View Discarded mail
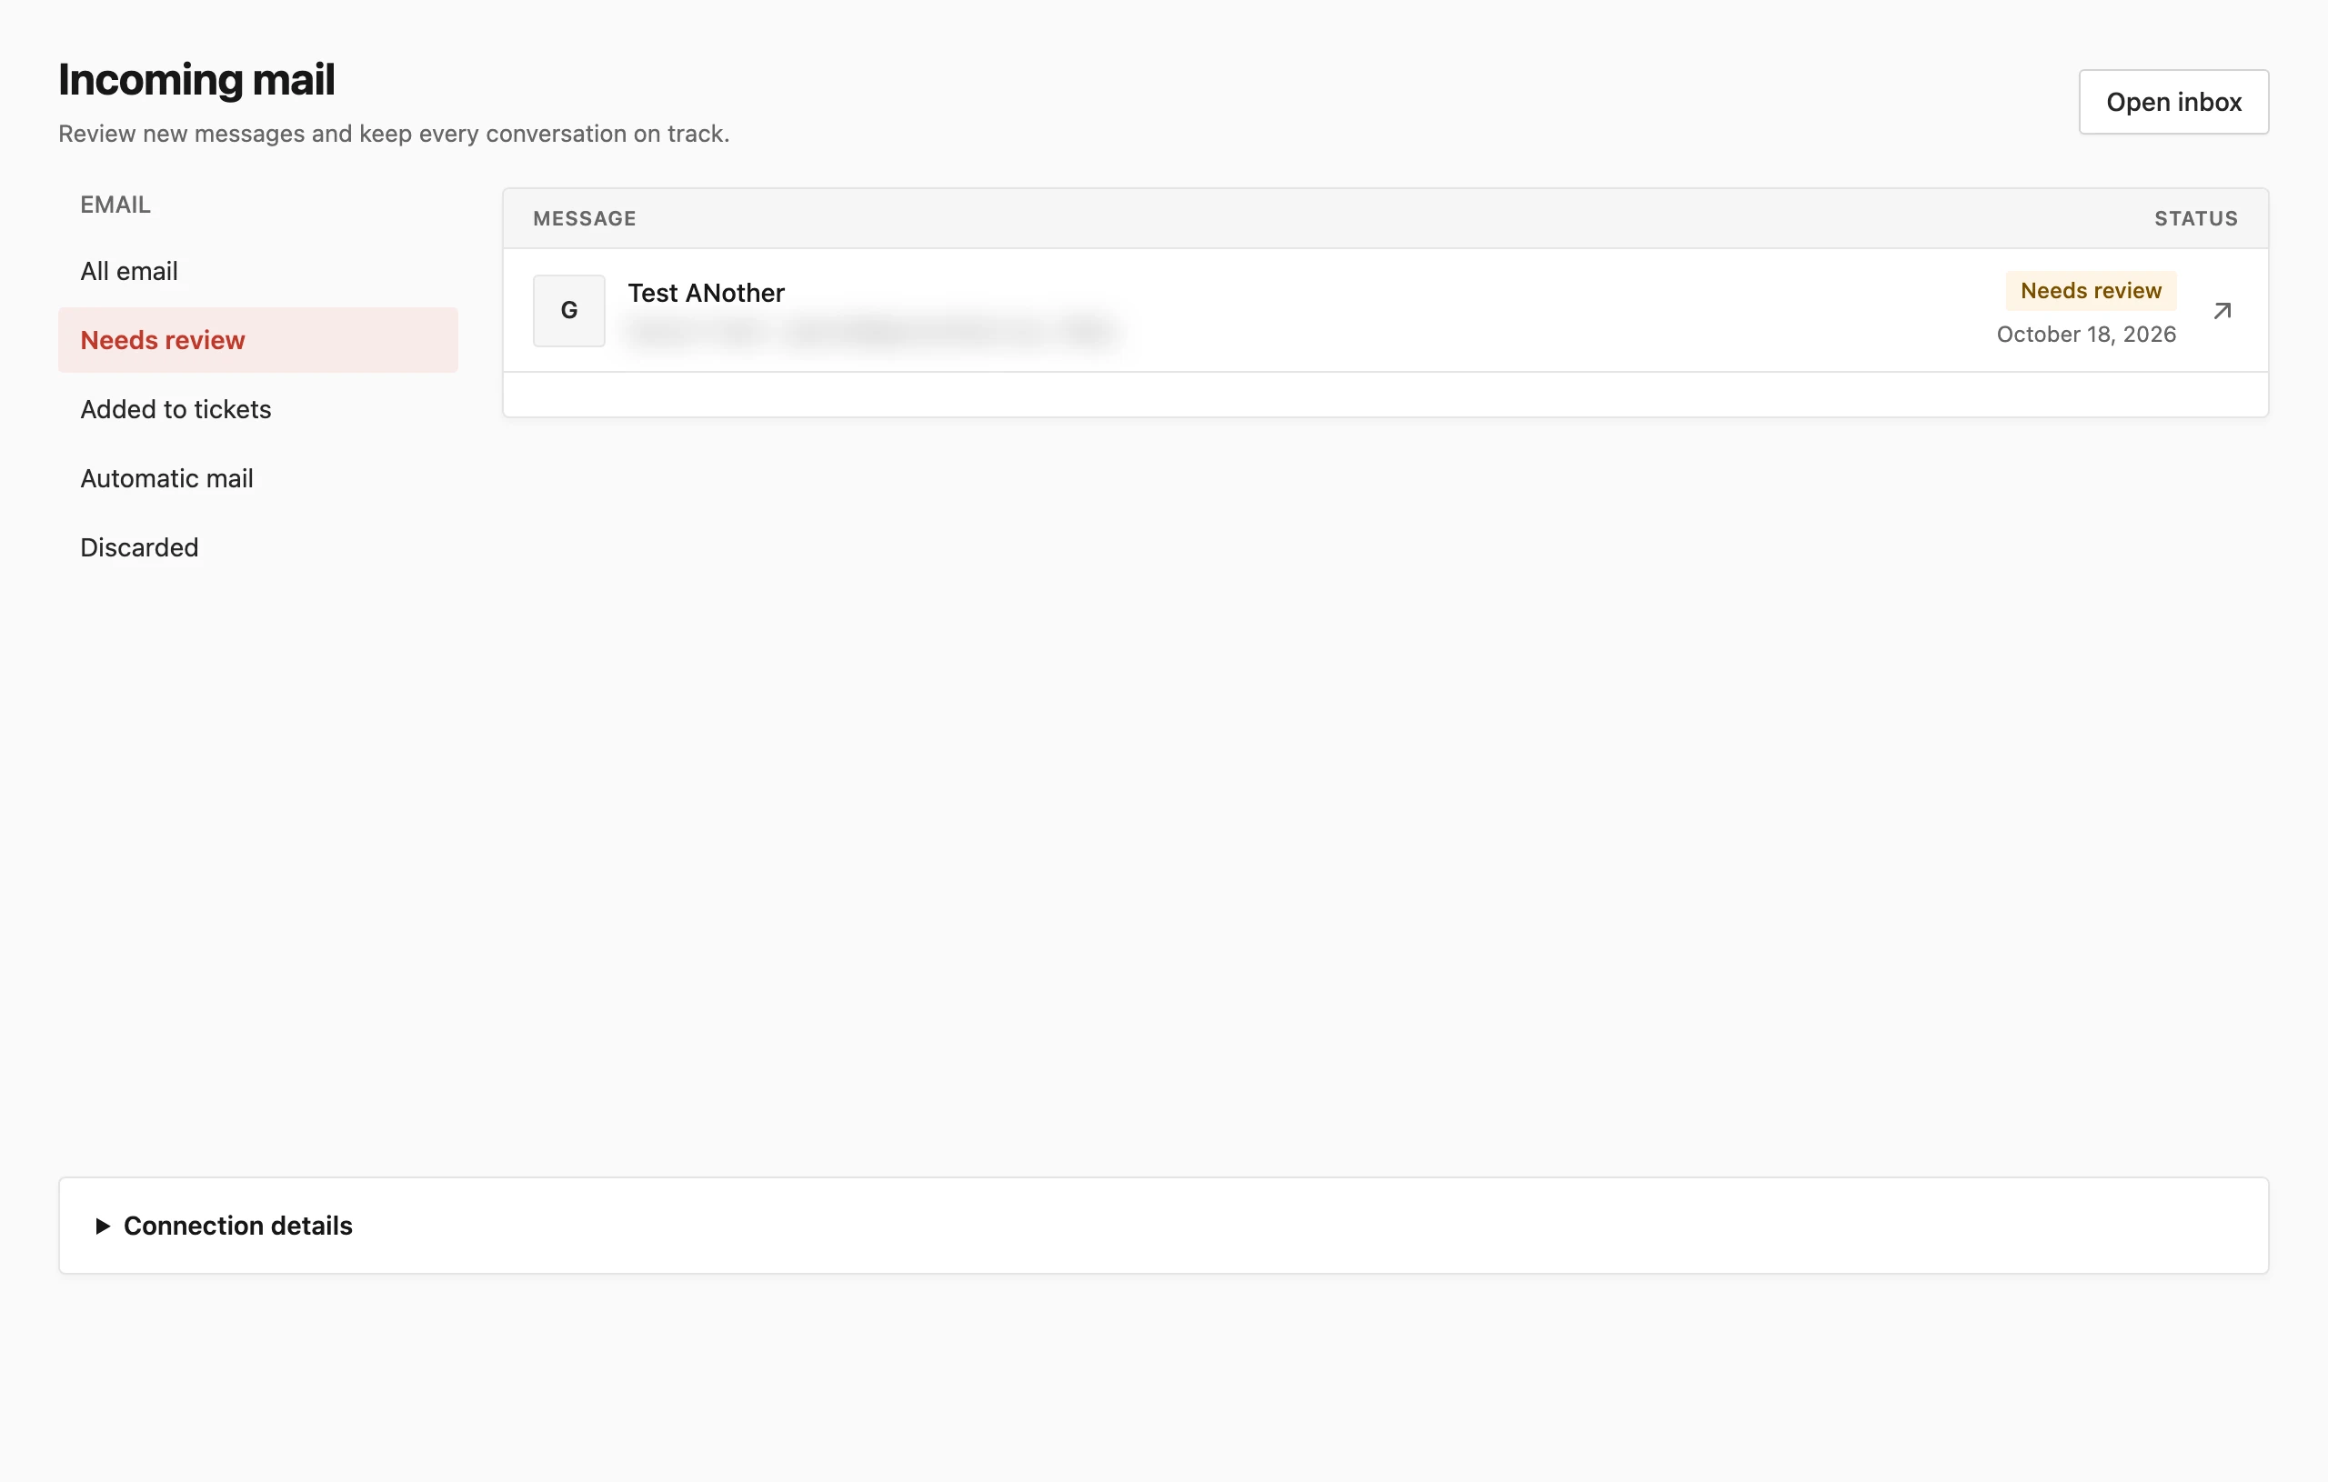The height and width of the screenshot is (1482, 2328). coord(257,547)
